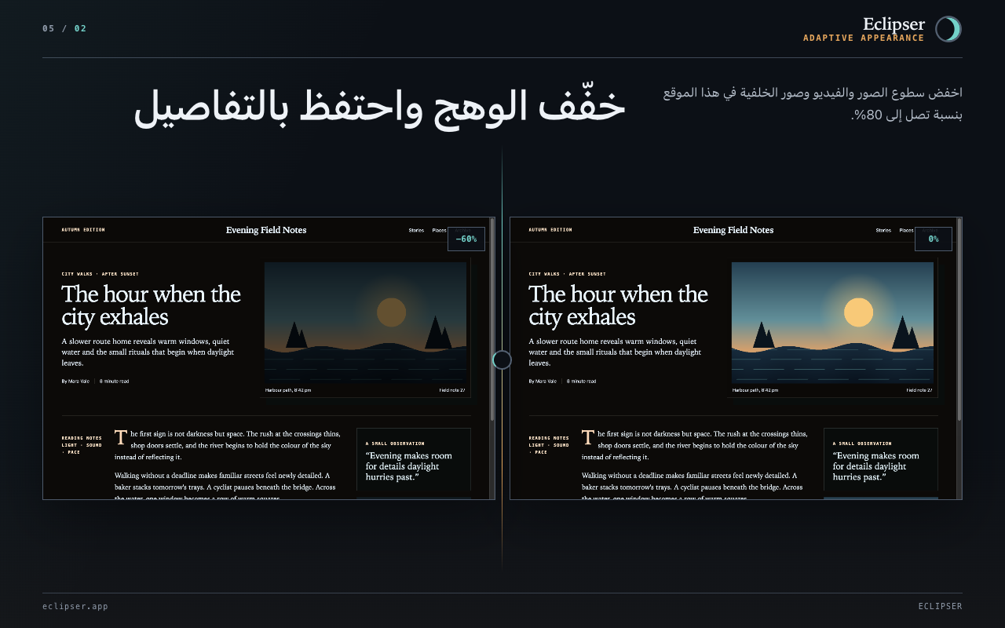Open Stories in the left preview navigation
The image size is (1005, 628).
point(416,230)
